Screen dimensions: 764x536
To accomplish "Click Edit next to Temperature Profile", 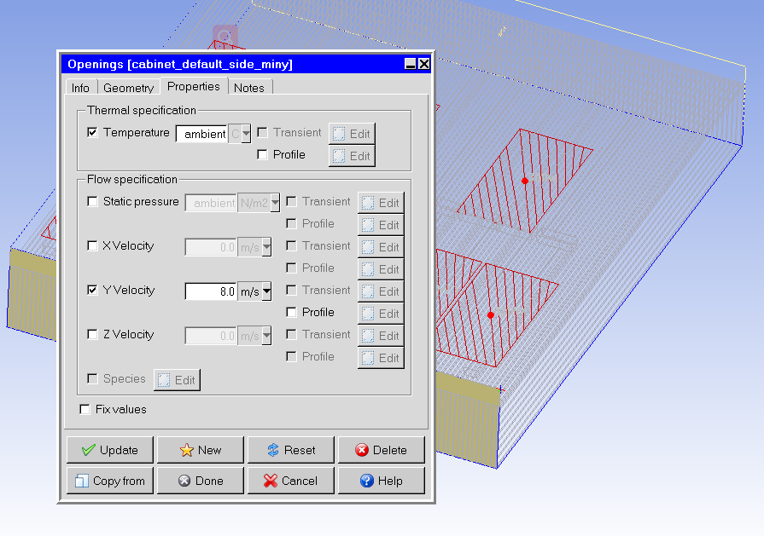I will (x=352, y=156).
